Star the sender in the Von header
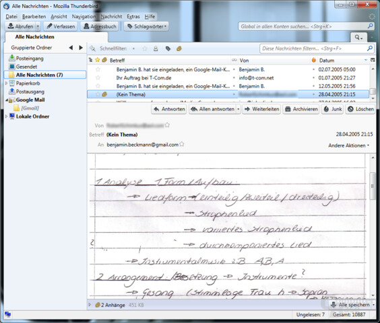Screen dimensions: 380x323 tap(167, 125)
